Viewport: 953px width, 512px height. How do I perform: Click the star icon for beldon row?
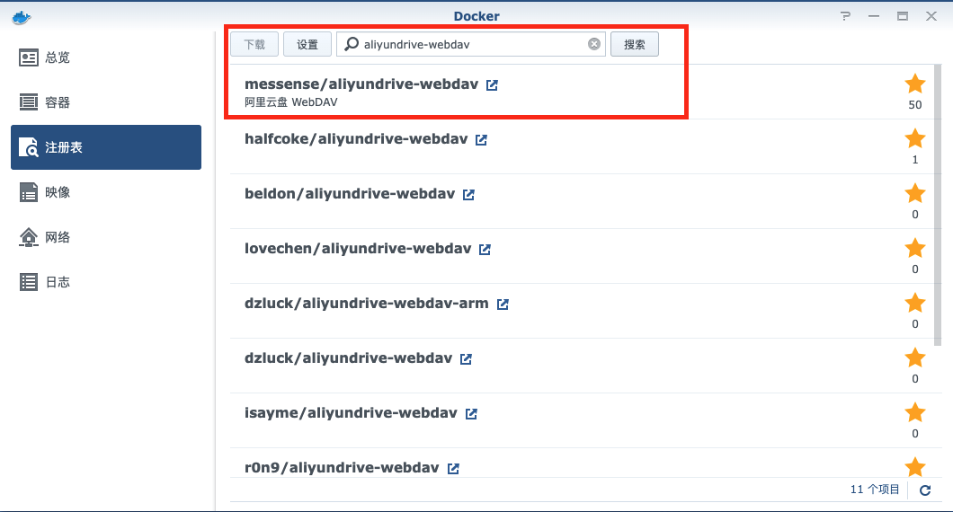click(914, 193)
